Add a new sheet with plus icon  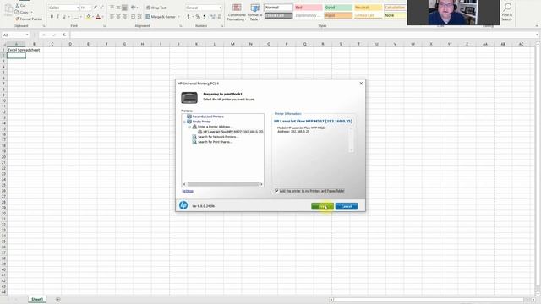tap(58, 300)
